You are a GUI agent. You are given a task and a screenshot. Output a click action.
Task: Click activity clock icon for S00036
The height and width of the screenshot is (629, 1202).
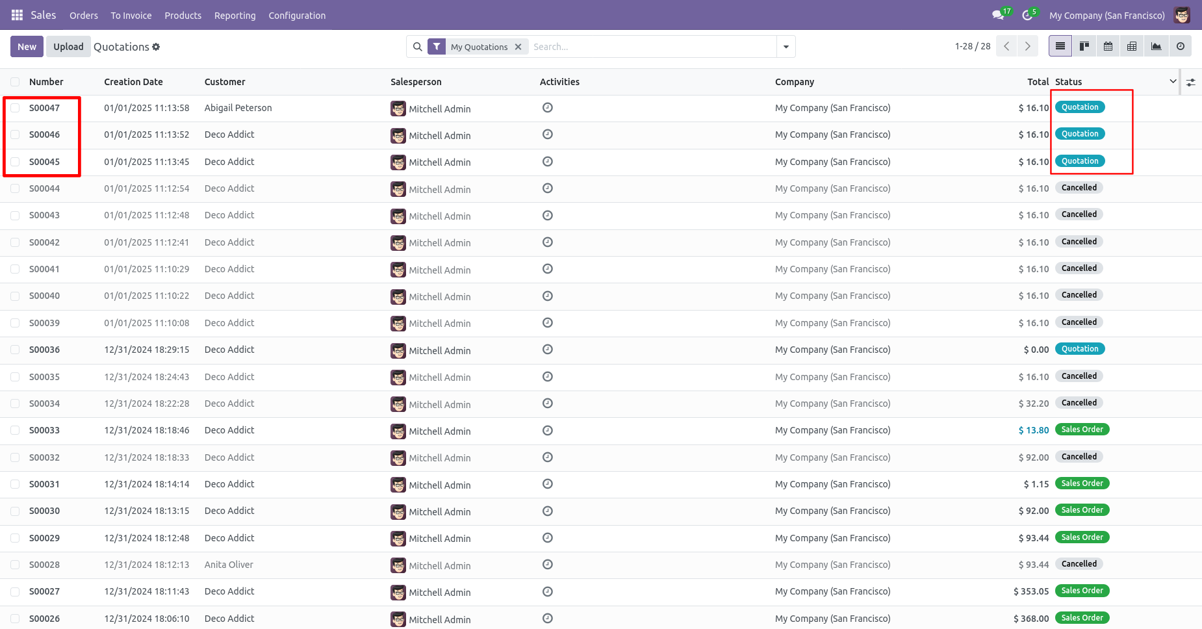point(548,350)
